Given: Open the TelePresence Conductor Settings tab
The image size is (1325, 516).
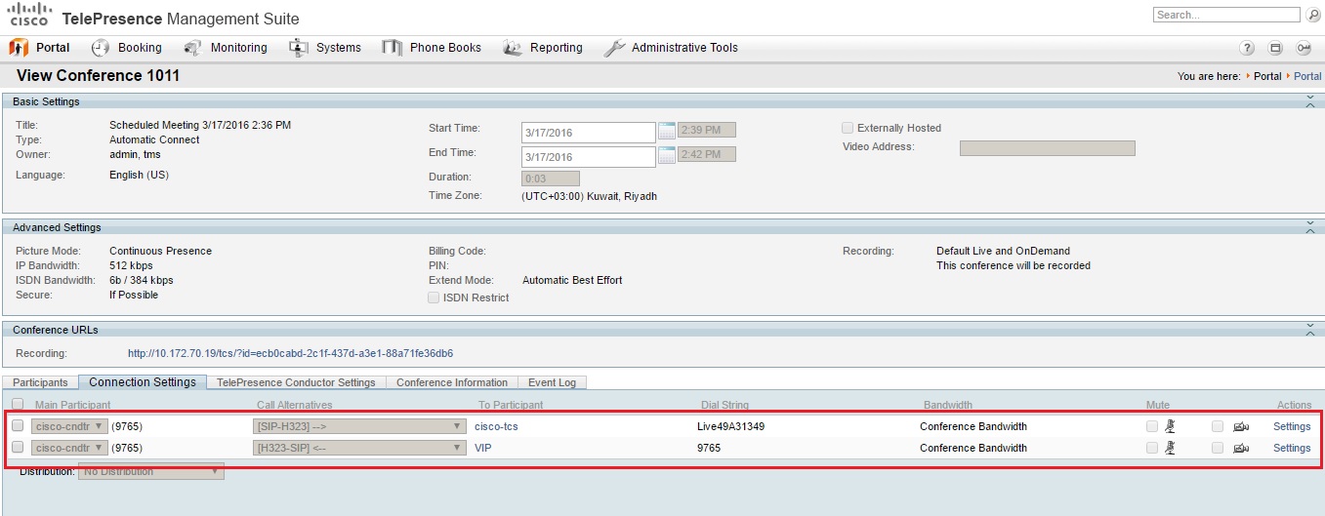Looking at the screenshot, I should pos(296,382).
